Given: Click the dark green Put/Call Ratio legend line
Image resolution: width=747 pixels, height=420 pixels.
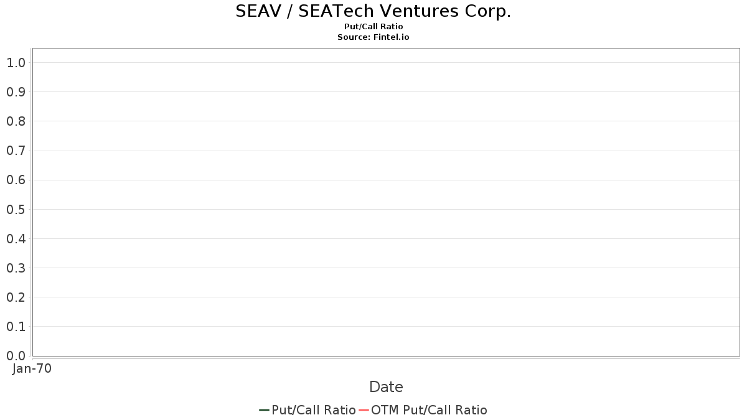Looking at the screenshot, I should click(x=264, y=410).
